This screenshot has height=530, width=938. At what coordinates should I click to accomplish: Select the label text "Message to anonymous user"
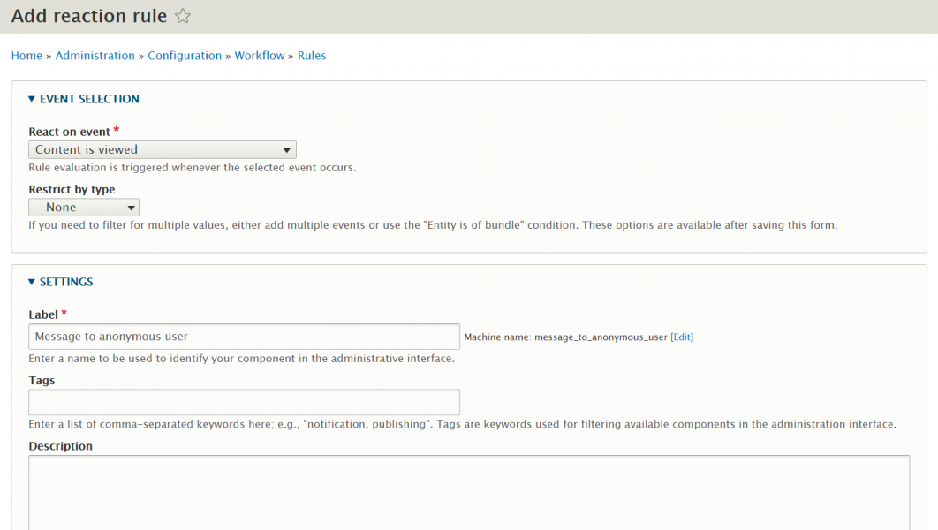coord(111,337)
